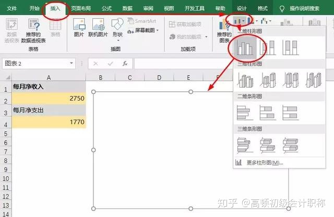Viewport: 334px width, 217px height.
Task: Select the 2D clustered bar chart
Action: pyautogui.click(x=245, y=113)
